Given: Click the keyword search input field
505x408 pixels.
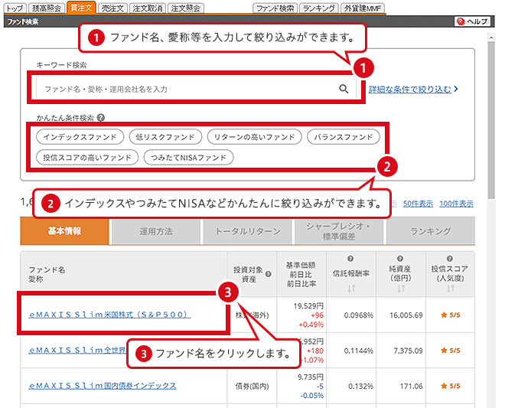Looking at the screenshot, I should (x=196, y=88).
